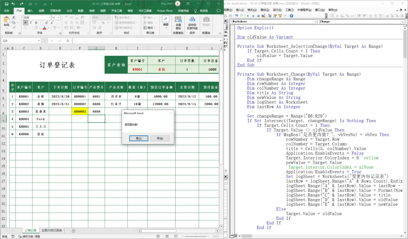This screenshot has height=239, width=408.
Task: Expand the formula bar with its right arrow
Action: tap(221, 40)
